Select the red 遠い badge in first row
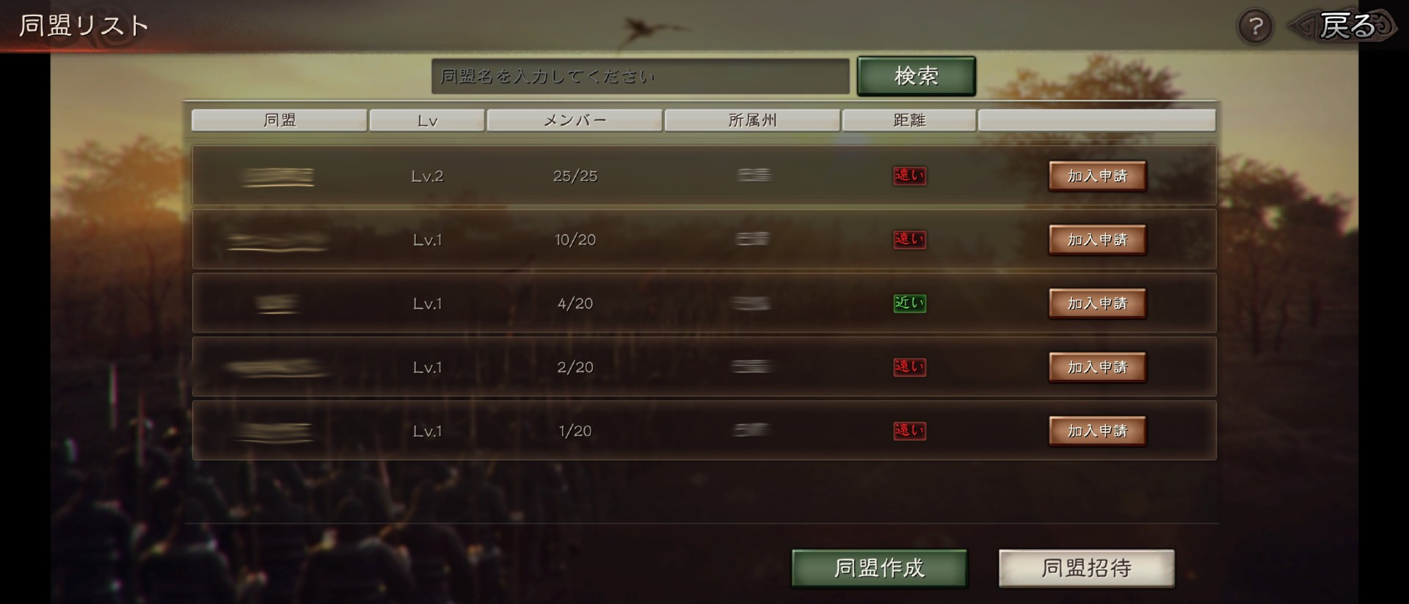This screenshot has height=604, width=1409. tap(909, 175)
